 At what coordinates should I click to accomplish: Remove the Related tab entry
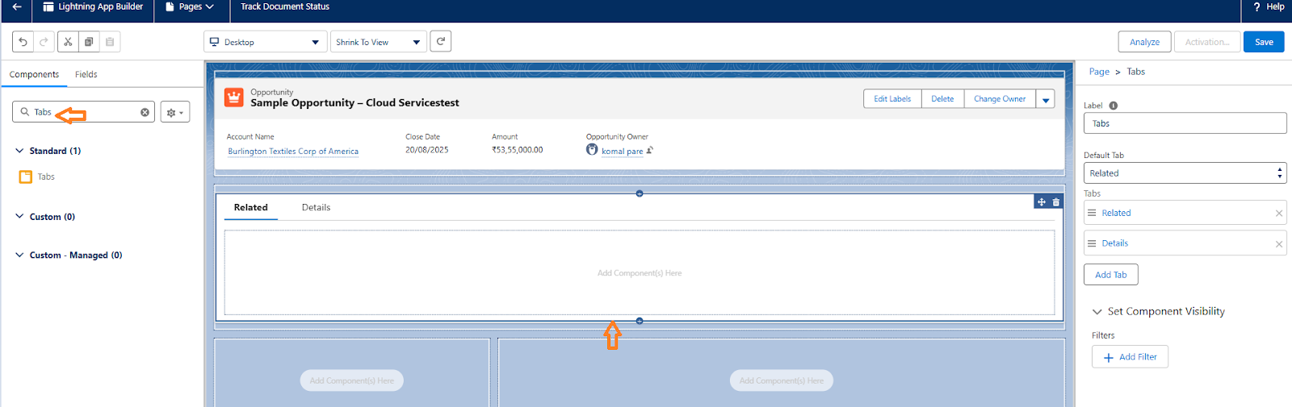(x=1278, y=214)
